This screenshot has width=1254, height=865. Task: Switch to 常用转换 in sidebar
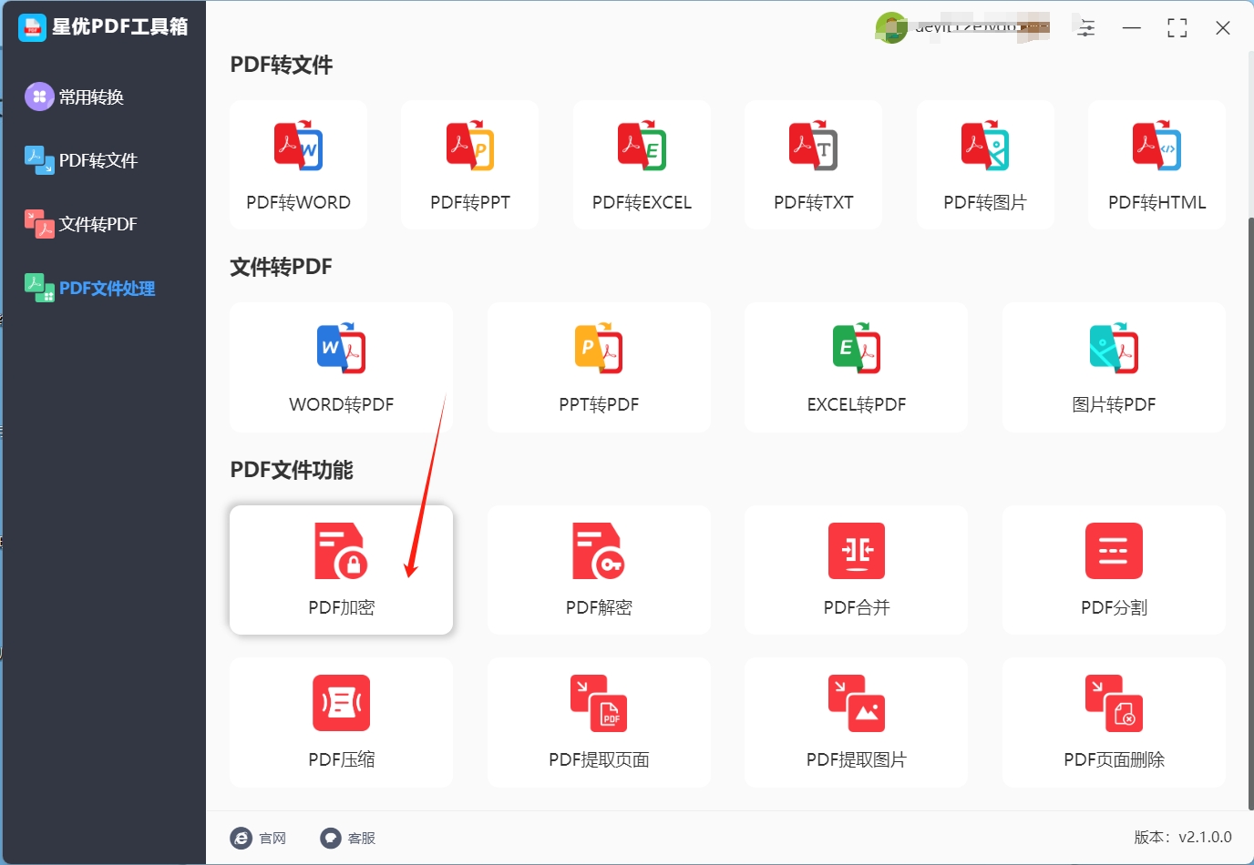75,97
